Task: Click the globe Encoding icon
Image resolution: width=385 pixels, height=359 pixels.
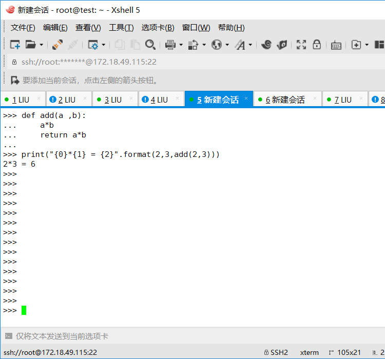Action: [x=217, y=45]
